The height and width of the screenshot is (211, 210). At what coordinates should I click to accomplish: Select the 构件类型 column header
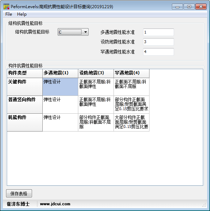pyautogui.click(x=25, y=73)
